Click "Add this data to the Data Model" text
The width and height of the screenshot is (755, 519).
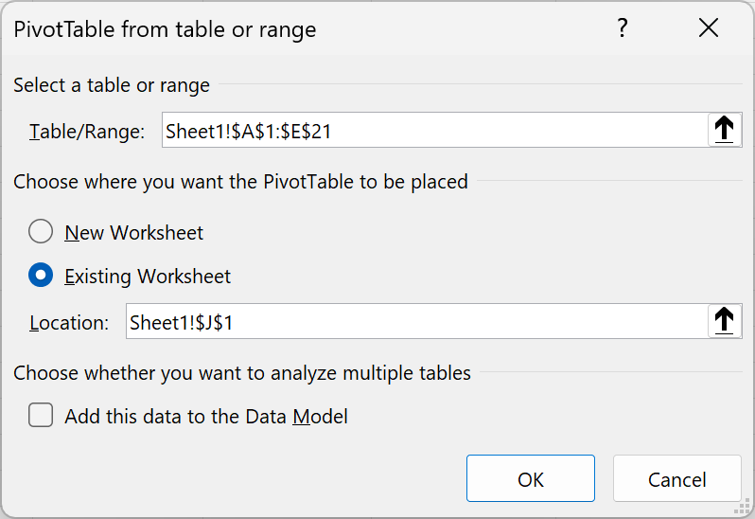[206, 416]
